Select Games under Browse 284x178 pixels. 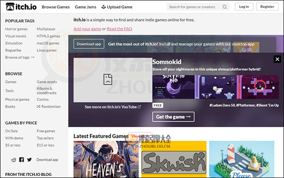coord(11,82)
